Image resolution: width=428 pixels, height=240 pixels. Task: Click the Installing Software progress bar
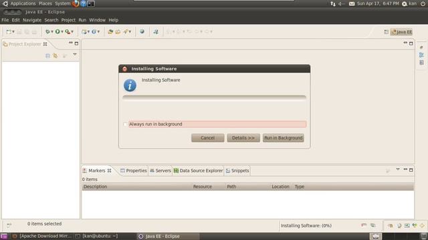(214, 98)
